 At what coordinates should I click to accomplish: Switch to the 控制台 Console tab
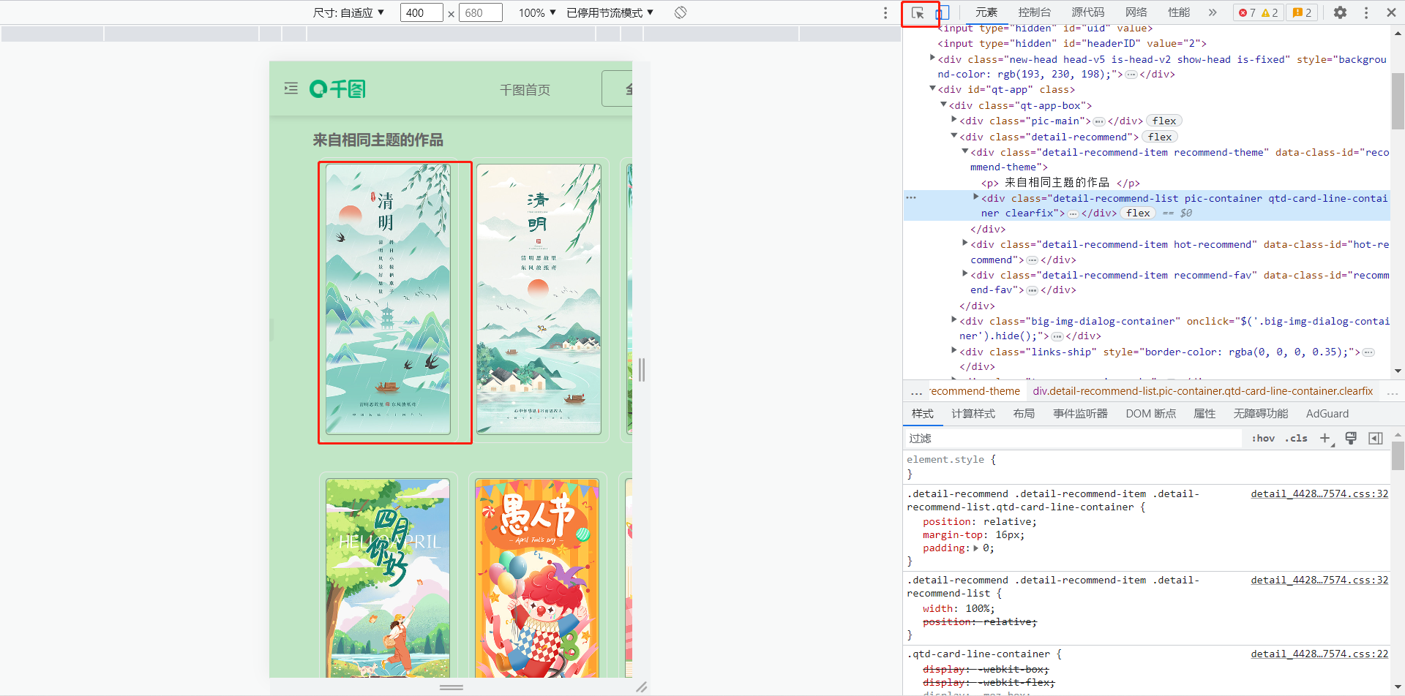point(1034,12)
